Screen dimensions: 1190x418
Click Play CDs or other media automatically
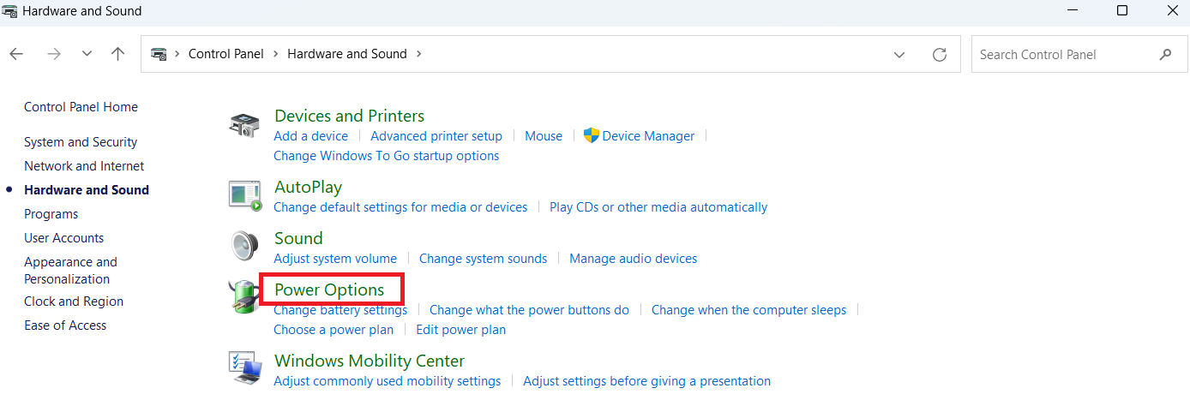[x=658, y=207]
